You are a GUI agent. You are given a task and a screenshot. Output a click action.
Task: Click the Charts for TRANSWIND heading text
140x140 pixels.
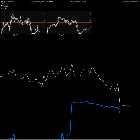tap(44, 2)
